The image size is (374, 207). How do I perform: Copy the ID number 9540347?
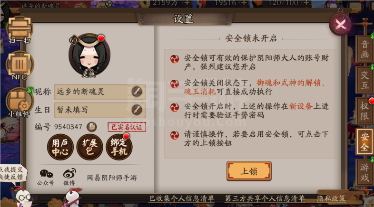pyautogui.click(x=91, y=127)
